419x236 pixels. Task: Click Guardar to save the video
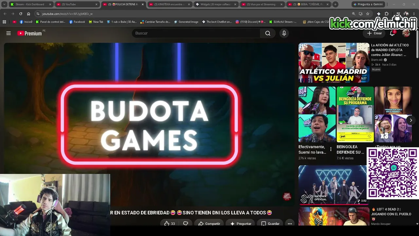tap(270, 224)
